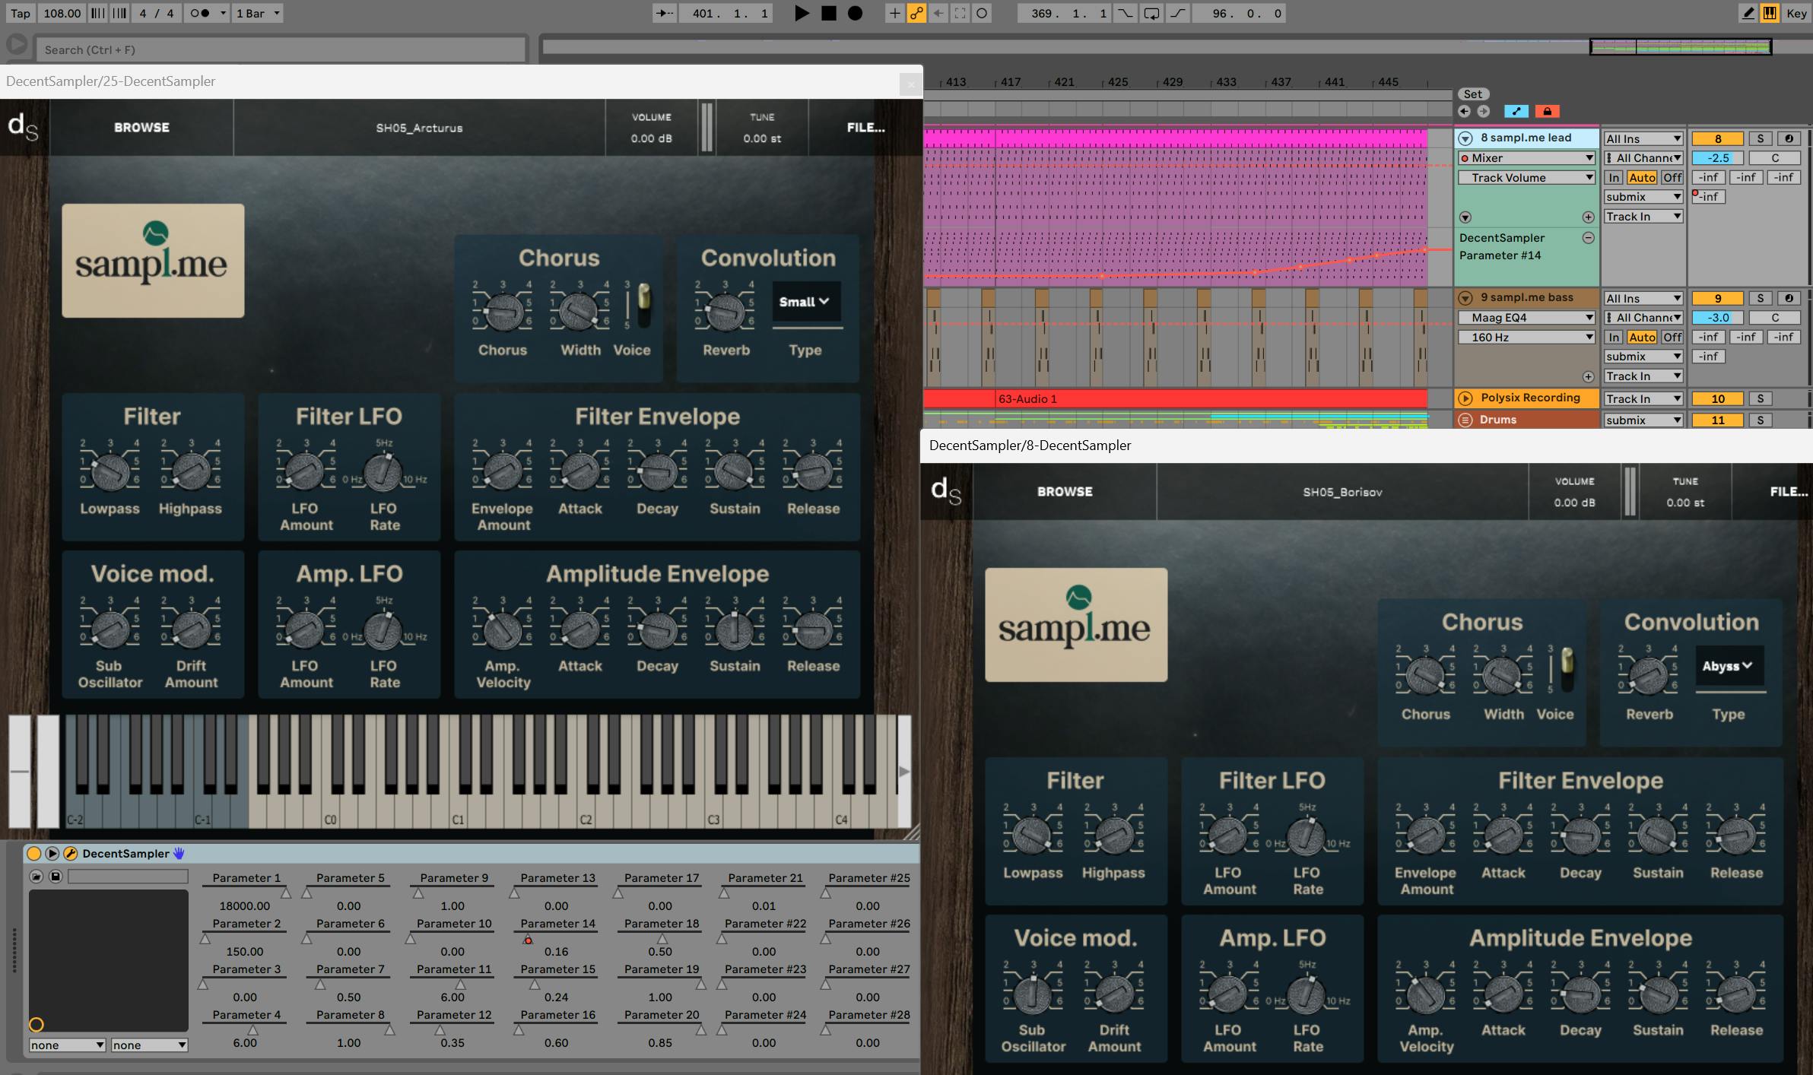The image size is (1813, 1075).
Task: Open FILE... menu in SH05_Borisov sampler
Action: point(1788,491)
